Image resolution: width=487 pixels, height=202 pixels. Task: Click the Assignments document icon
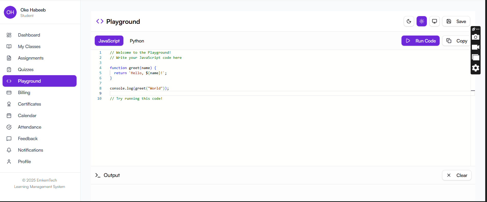click(9, 58)
